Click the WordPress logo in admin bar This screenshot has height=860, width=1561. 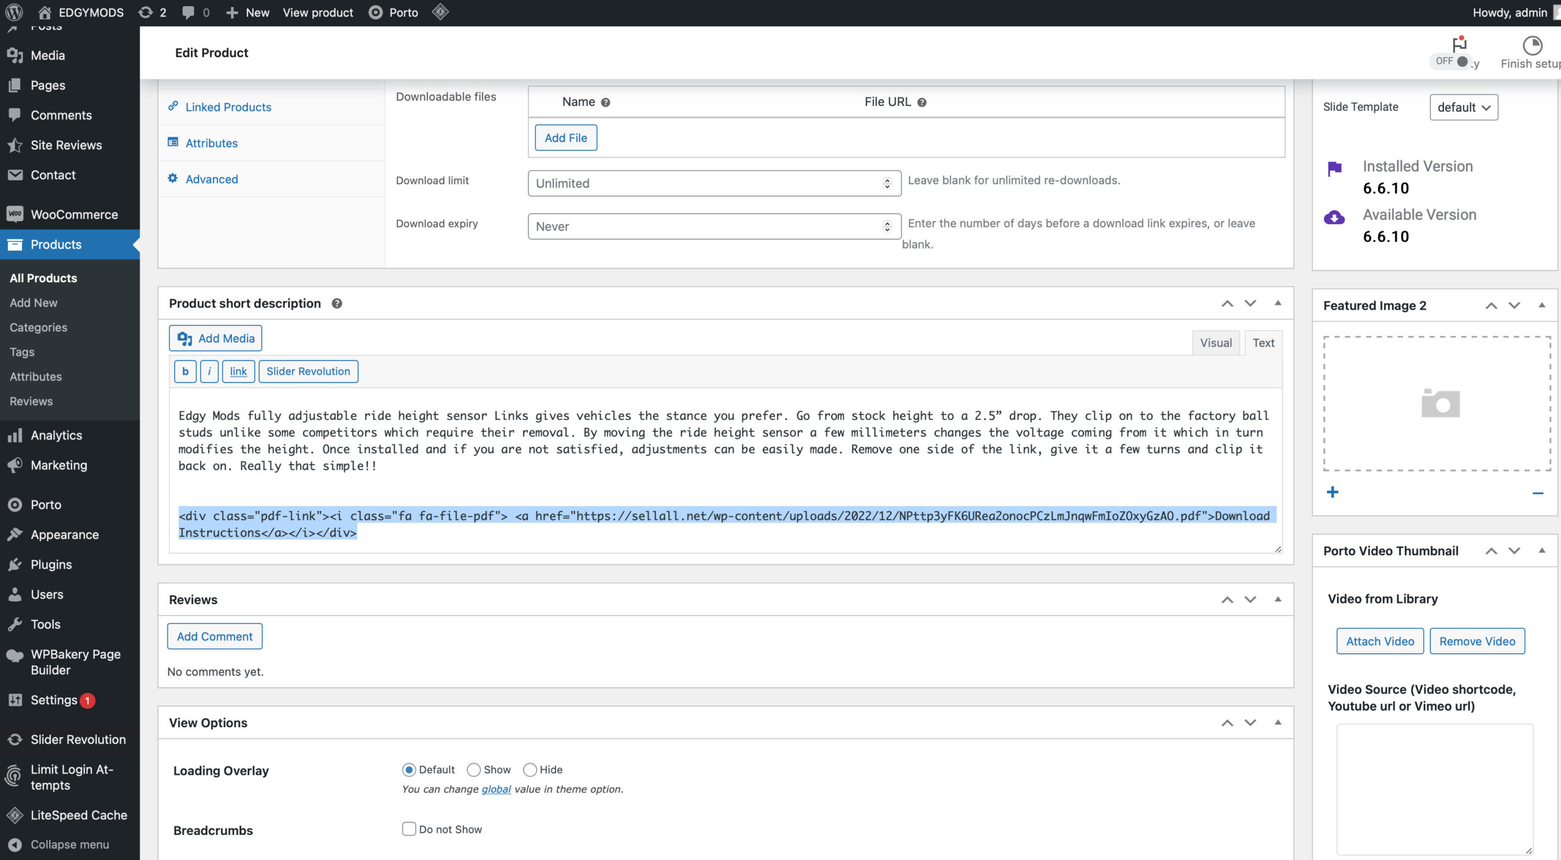(14, 12)
